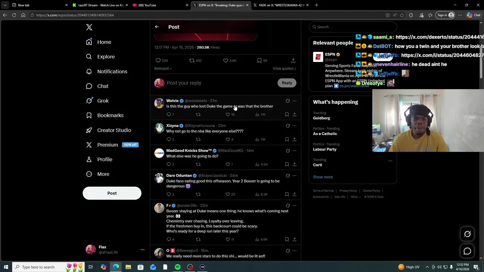Open the Relevant sort dropdown
484x272 pixels.
[163, 68]
